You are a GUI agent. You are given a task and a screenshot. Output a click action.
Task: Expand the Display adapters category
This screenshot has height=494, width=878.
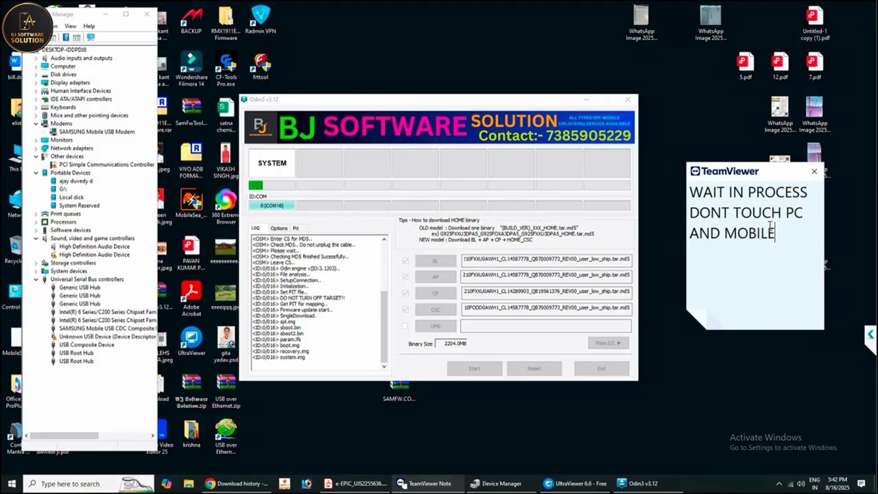(x=36, y=82)
